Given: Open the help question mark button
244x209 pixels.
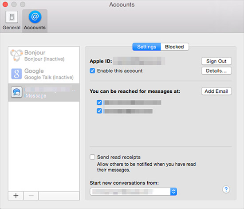Looking at the screenshot, I should 226,189.
